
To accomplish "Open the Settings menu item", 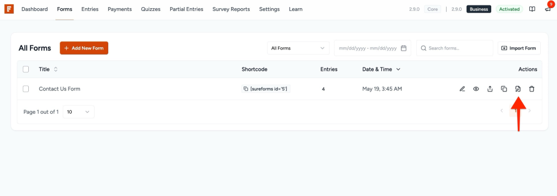I will 269,9.
